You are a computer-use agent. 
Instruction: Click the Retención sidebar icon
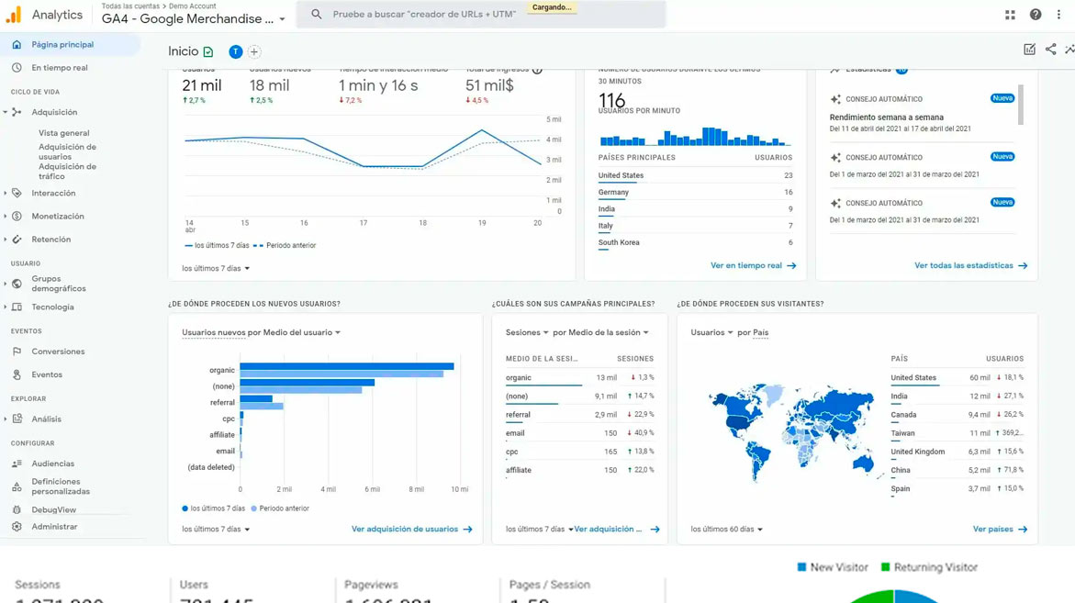[x=17, y=240]
